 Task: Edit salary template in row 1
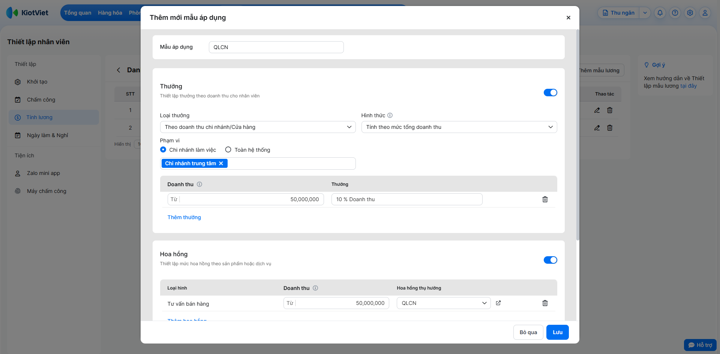point(597,110)
